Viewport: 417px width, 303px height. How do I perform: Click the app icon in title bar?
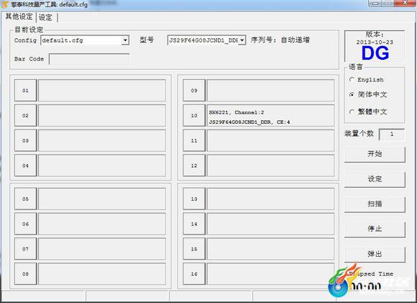5,4
